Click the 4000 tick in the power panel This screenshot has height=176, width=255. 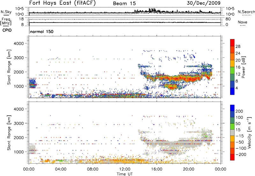(18, 44)
